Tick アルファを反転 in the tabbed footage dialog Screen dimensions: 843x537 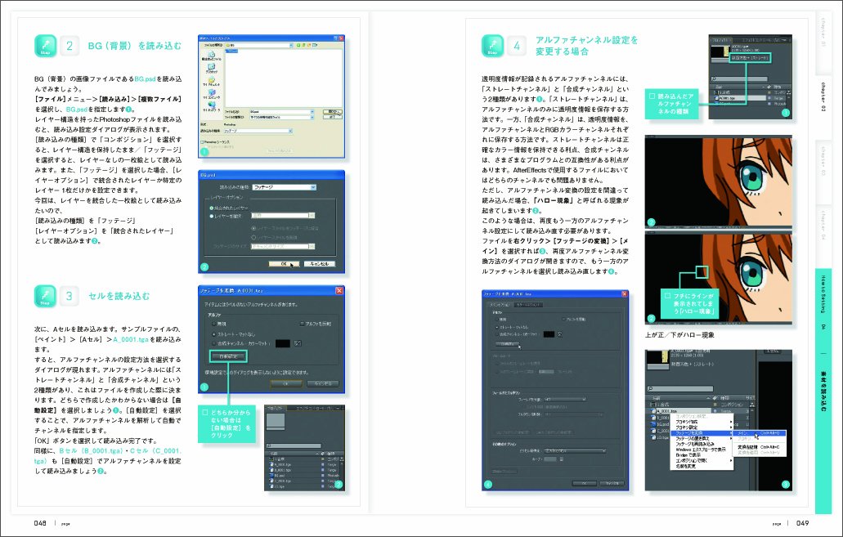(x=564, y=320)
